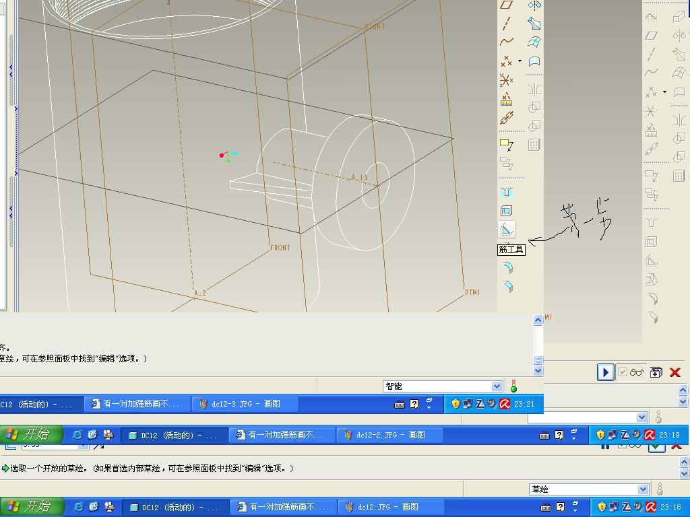The image size is (690, 517).
Task: Select the Hole tool icon above Shell
Action: (507, 192)
